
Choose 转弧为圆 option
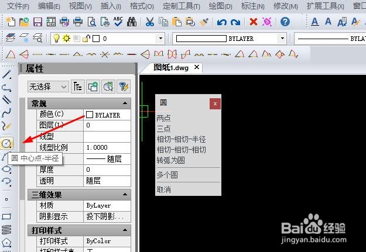pos(170,160)
